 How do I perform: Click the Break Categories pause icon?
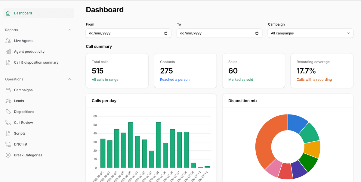(x=8, y=155)
